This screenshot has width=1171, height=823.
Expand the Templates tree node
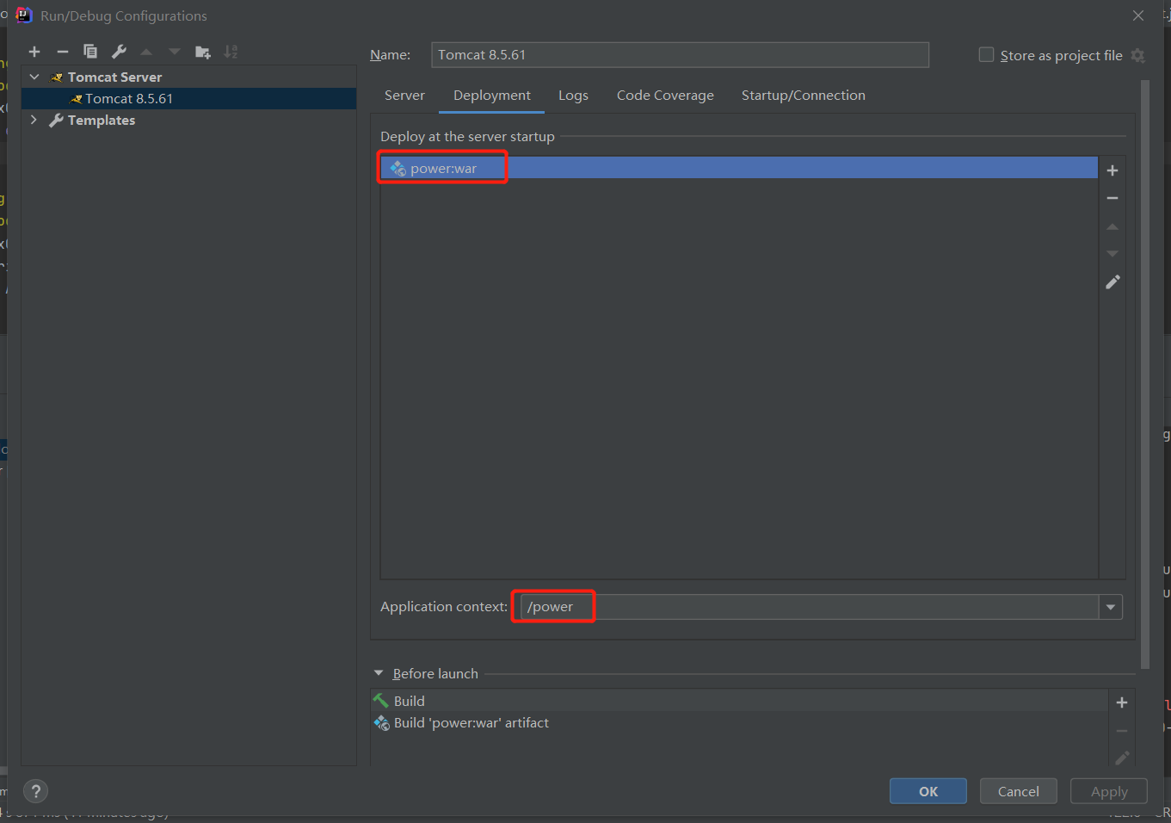(34, 120)
